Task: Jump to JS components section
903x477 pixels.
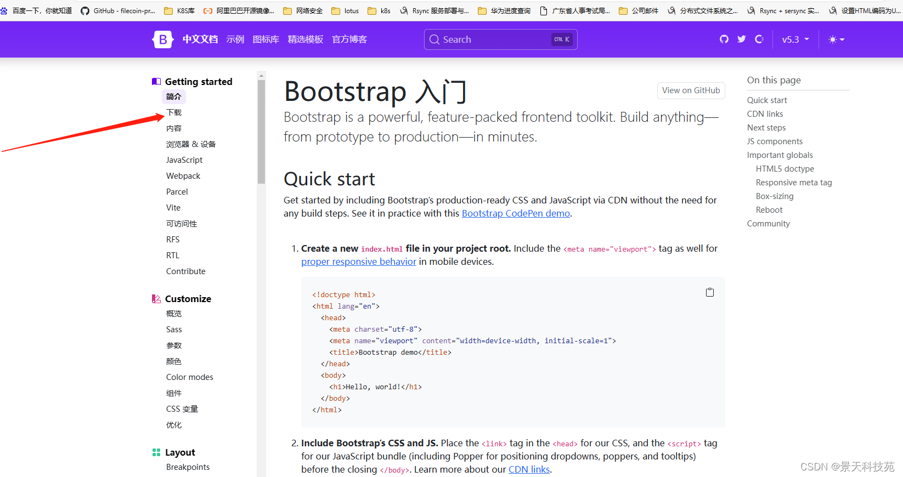Action: (775, 141)
